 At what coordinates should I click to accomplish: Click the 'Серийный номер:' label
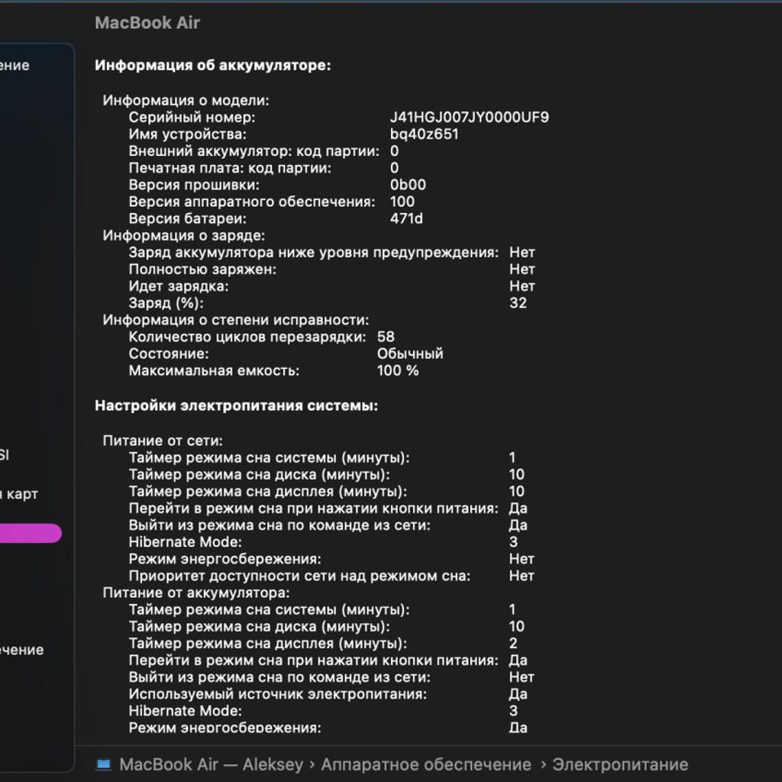tap(192, 117)
